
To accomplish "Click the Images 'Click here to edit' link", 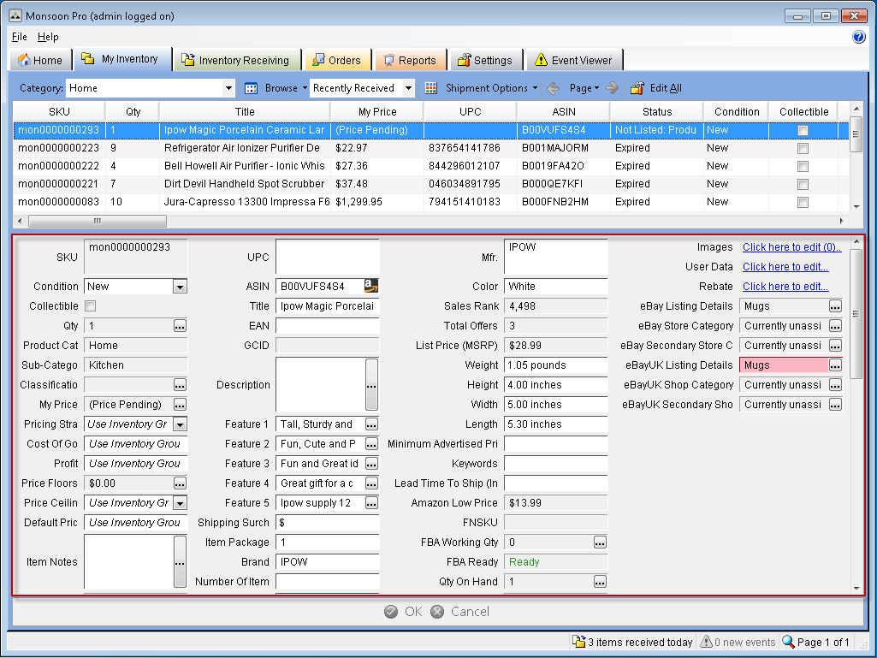I will pyautogui.click(x=791, y=247).
